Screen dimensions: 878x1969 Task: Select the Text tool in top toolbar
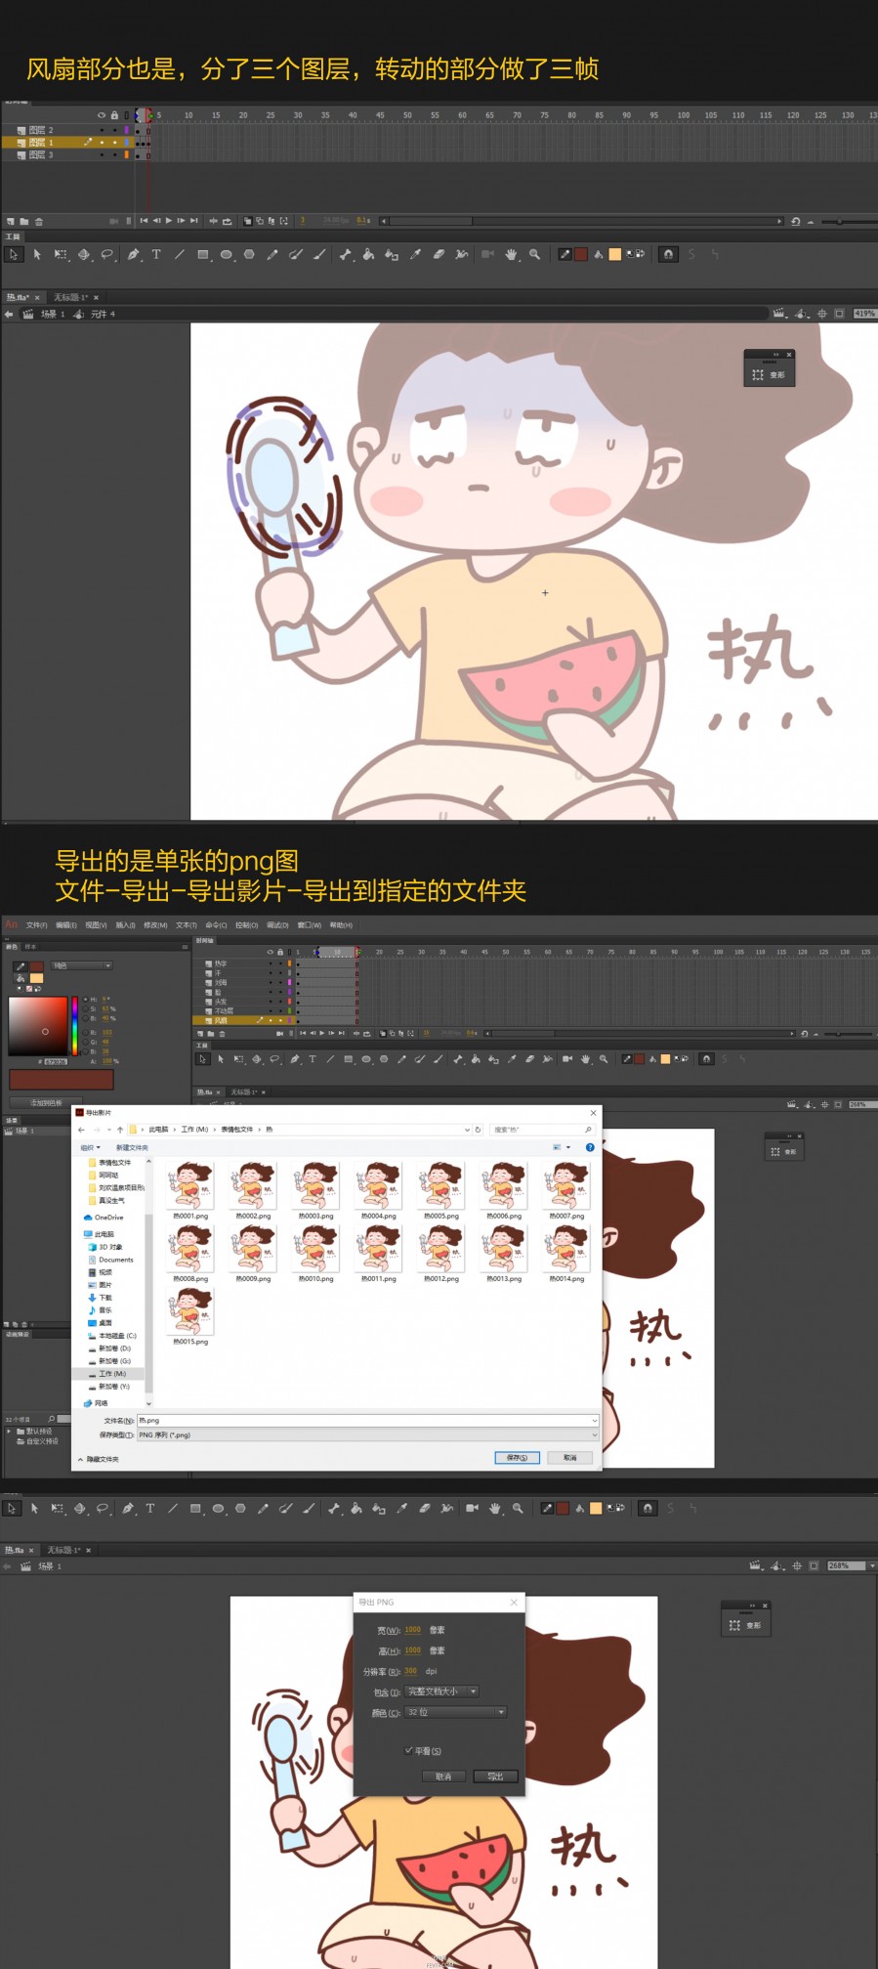156,254
